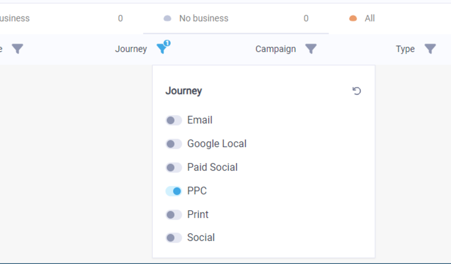Click the PPC option label
Screen dimensions: 451x264
click(197, 191)
